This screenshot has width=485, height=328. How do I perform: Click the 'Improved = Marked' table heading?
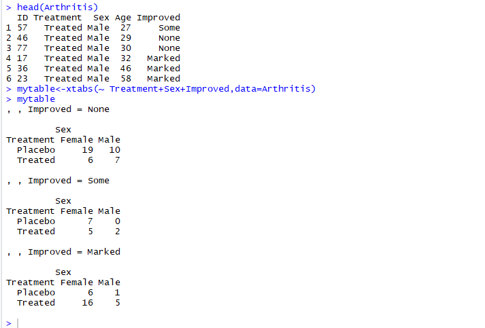tap(73, 252)
